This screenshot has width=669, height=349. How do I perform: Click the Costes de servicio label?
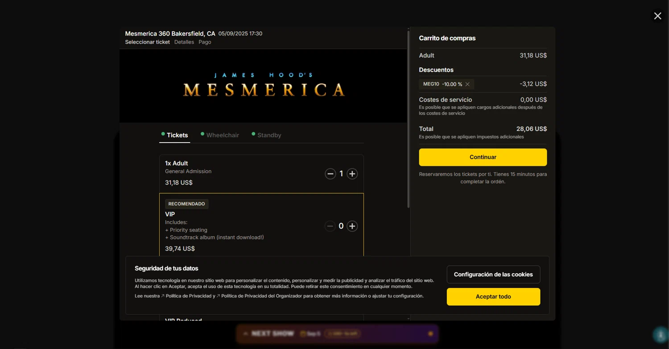click(445, 100)
